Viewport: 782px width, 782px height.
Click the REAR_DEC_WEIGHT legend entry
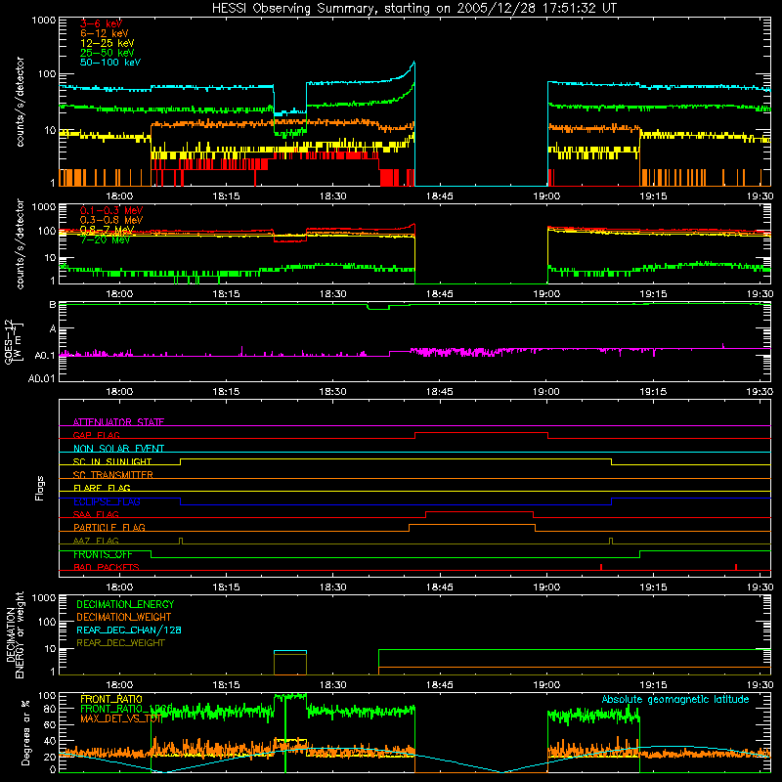[120, 643]
